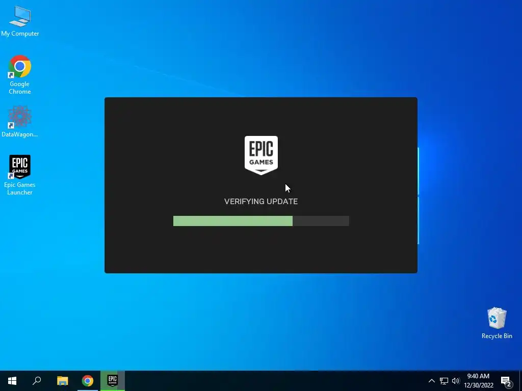Switch to Chrome in the taskbar

88,381
